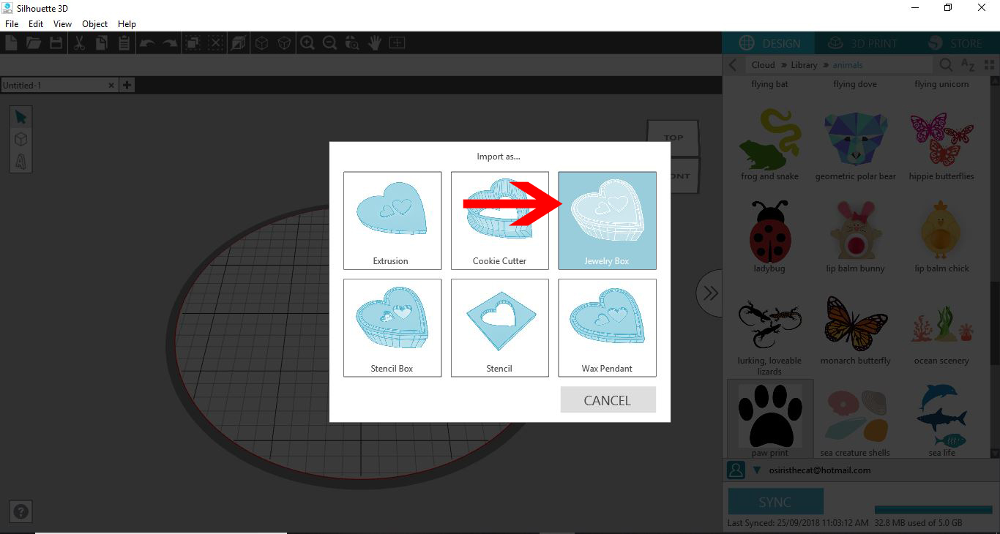The height and width of the screenshot is (534, 1000).
Task: Click the Open file folder icon
Action: coord(34,43)
